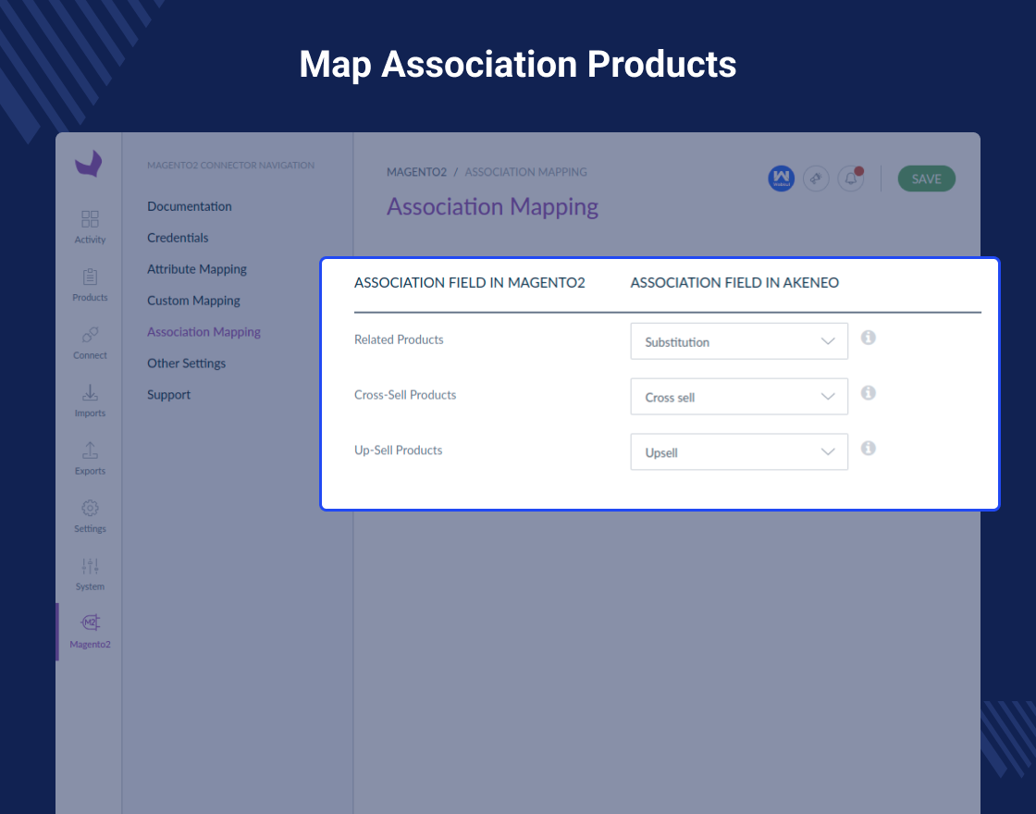Open the Related Products Substitution dropdown

pyautogui.click(x=739, y=341)
